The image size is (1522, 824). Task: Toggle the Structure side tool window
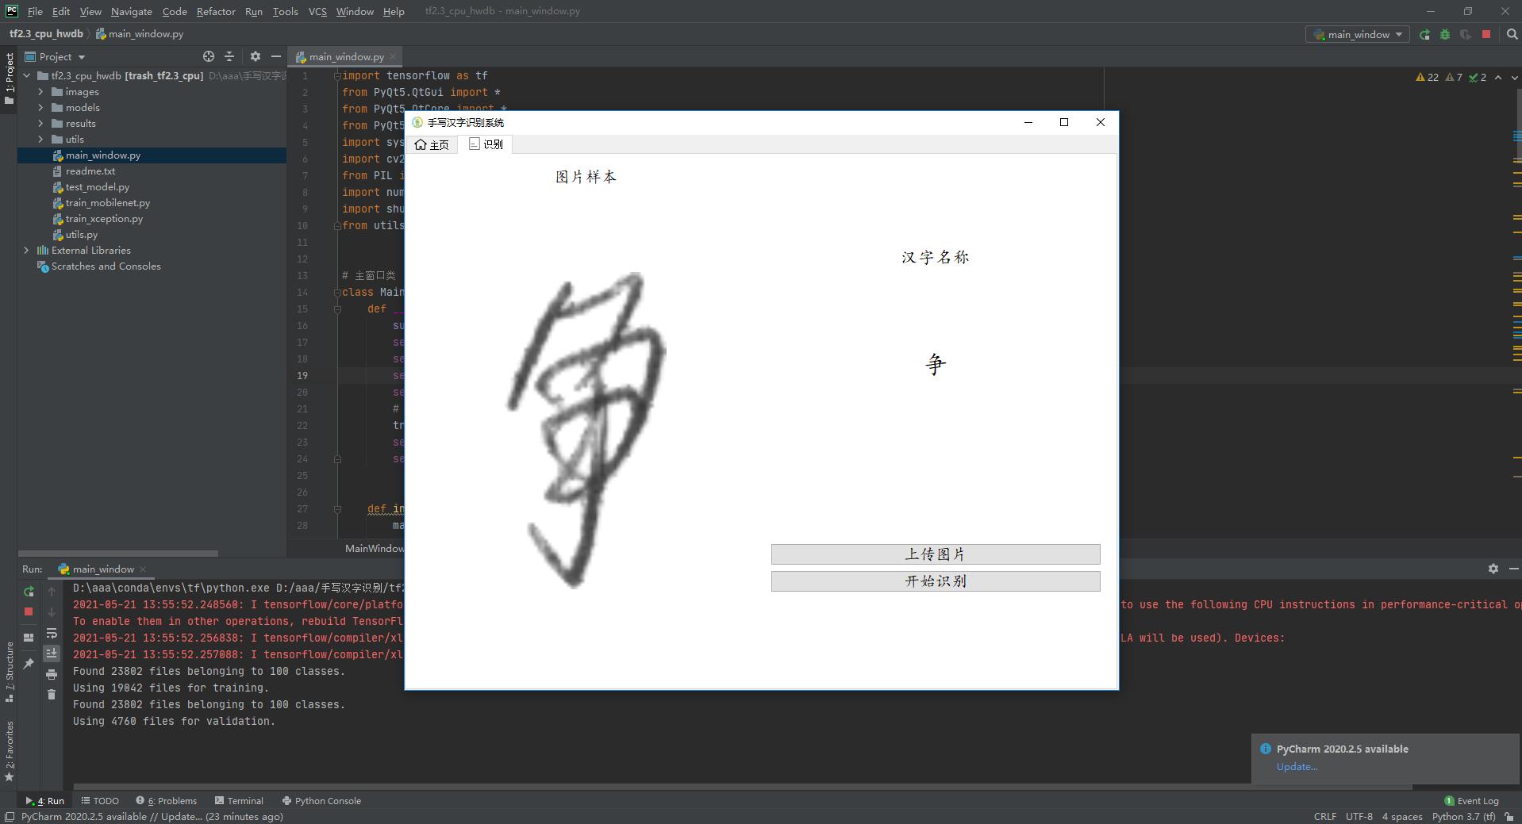9,672
